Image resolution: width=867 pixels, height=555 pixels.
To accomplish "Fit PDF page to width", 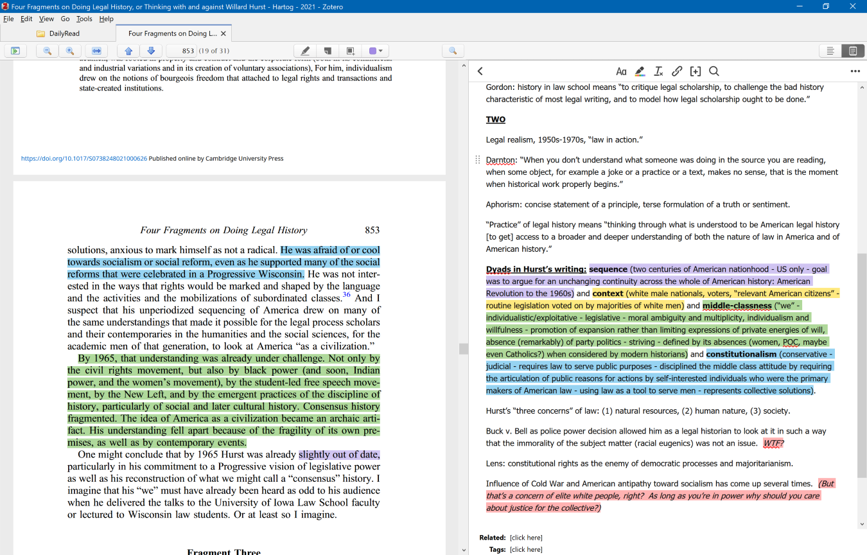I will (96, 51).
